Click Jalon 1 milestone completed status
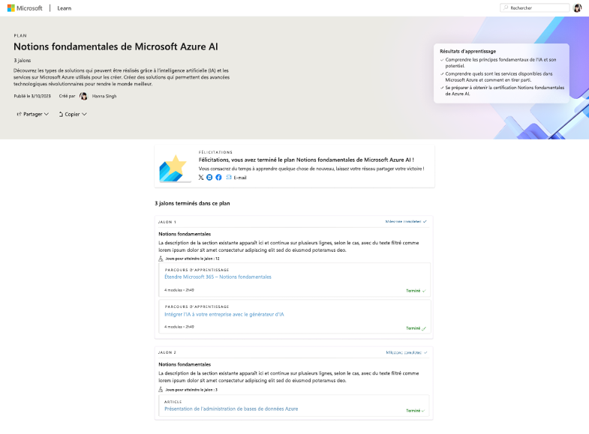 pyautogui.click(x=406, y=222)
